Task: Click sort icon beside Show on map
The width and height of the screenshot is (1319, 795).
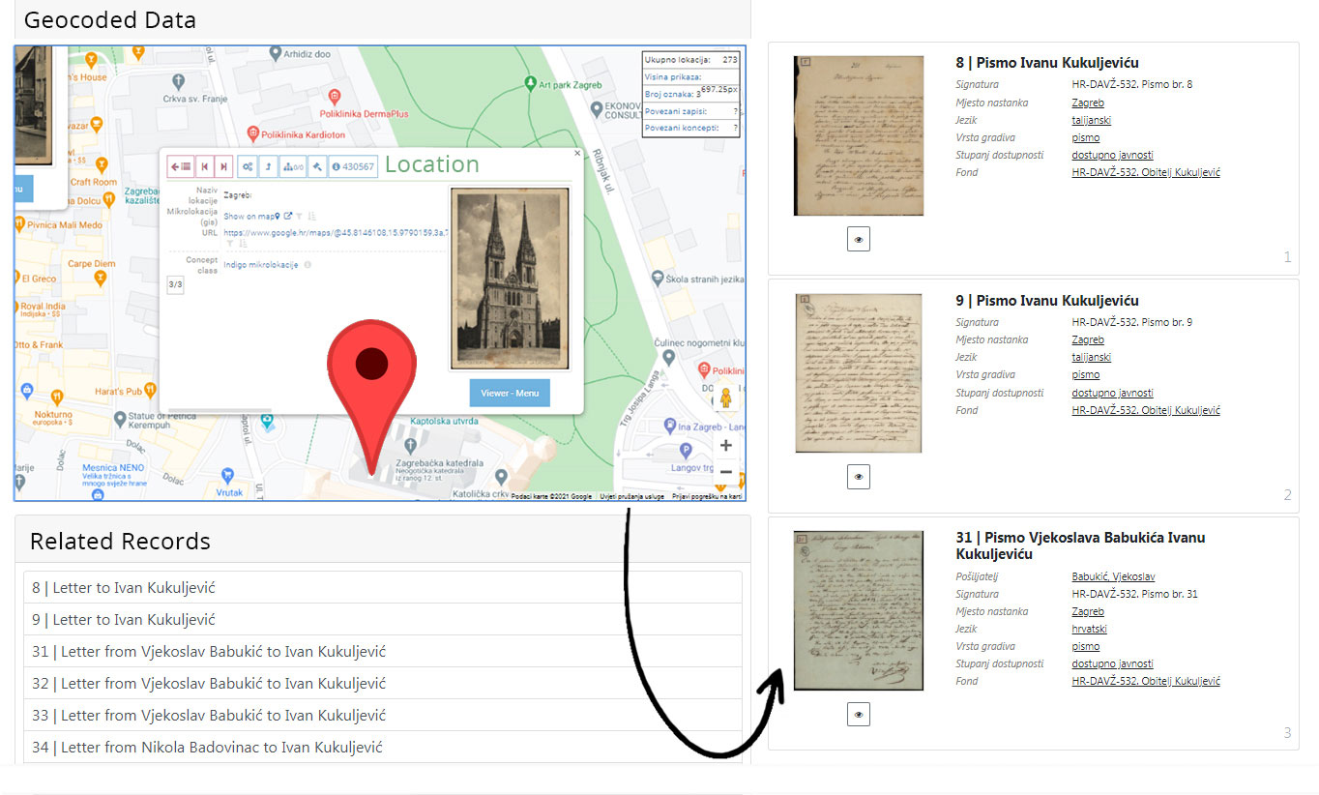Action: click(x=311, y=217)
